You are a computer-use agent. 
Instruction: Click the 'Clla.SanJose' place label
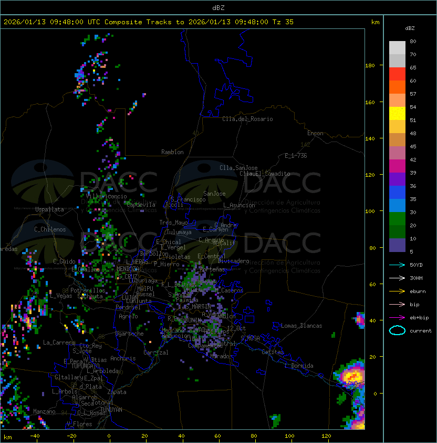pos(238,168)
